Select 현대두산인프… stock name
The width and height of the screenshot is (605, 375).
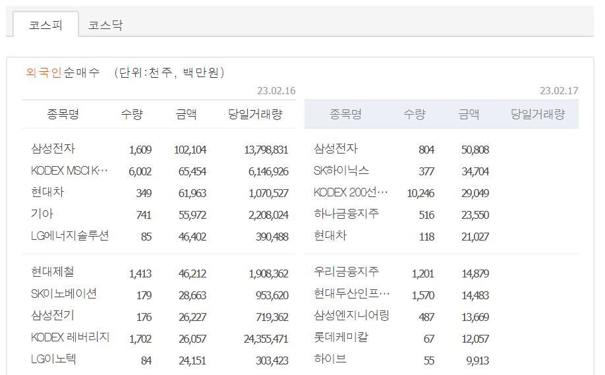pyautogui.click(x=351, y=294)
